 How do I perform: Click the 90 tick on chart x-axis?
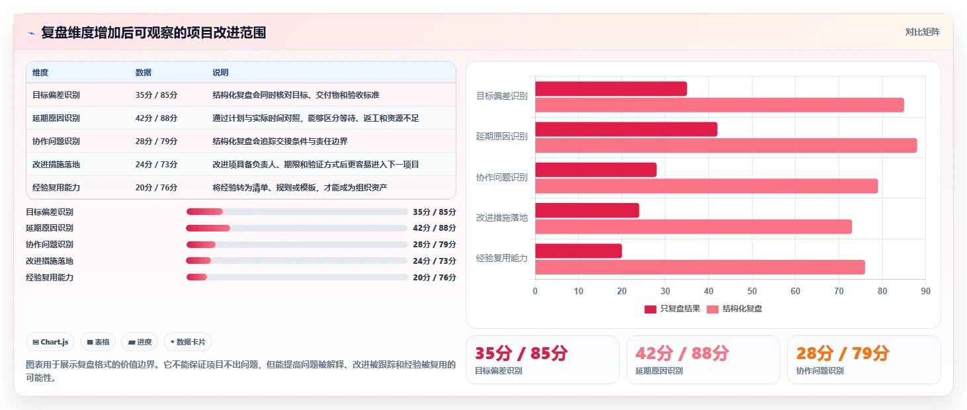925,292
